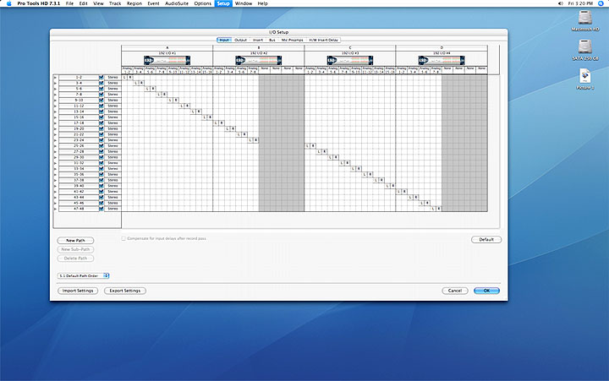Open the AudioSuite menu
This screenshot has width=609, height=381.
tap(177, 3)
